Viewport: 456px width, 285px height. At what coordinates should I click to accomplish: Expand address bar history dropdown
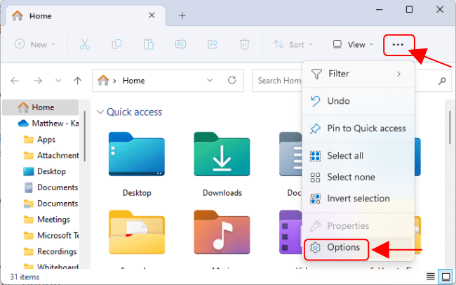click(210, 80)
